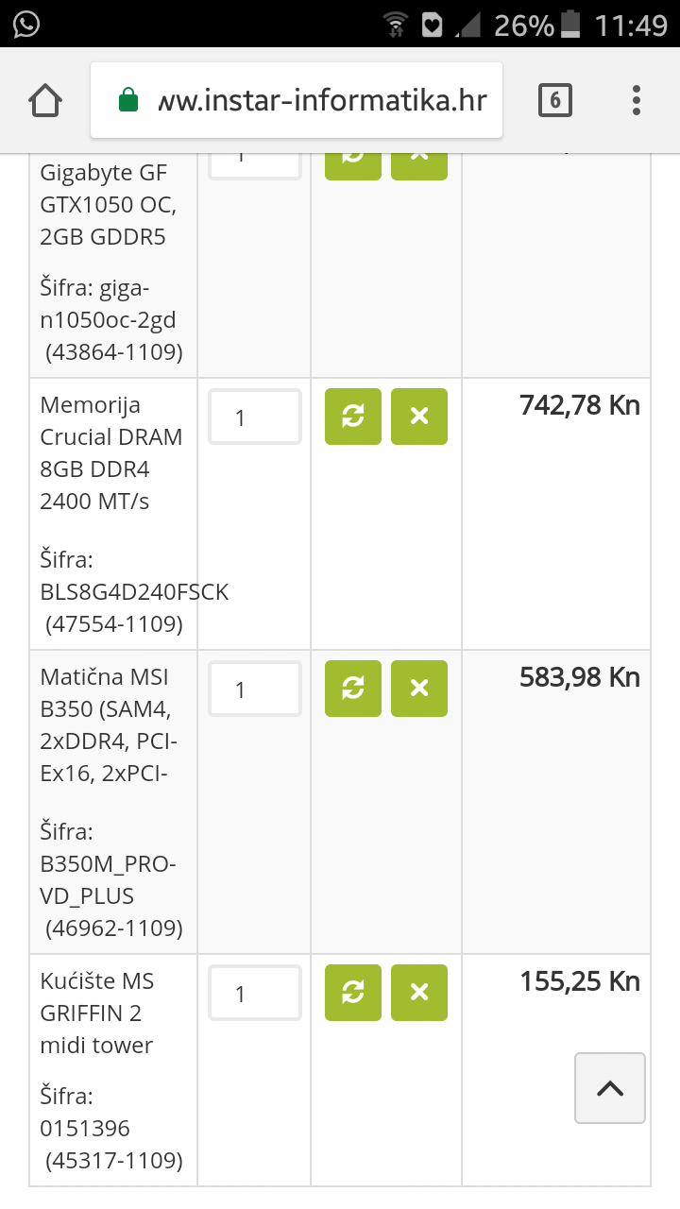Edit quantity field for MS GRIFFIN 2 case

coord(254,993)
